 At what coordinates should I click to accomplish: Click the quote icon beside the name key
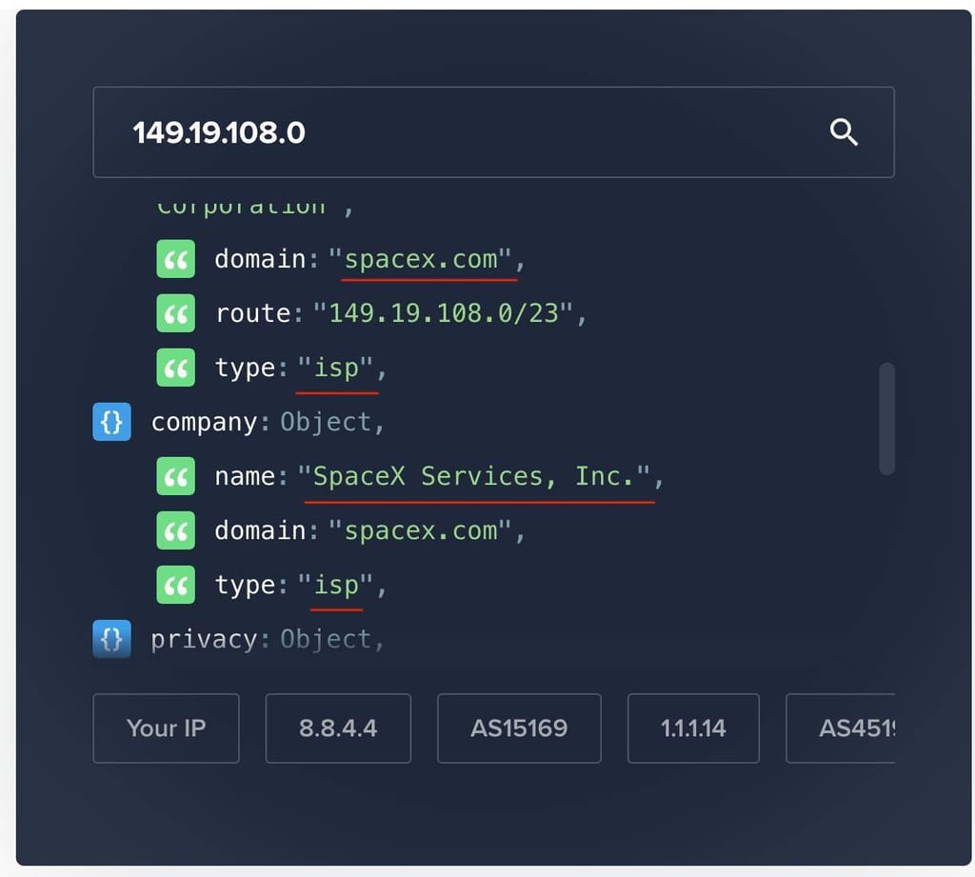(x=175, y=476)
